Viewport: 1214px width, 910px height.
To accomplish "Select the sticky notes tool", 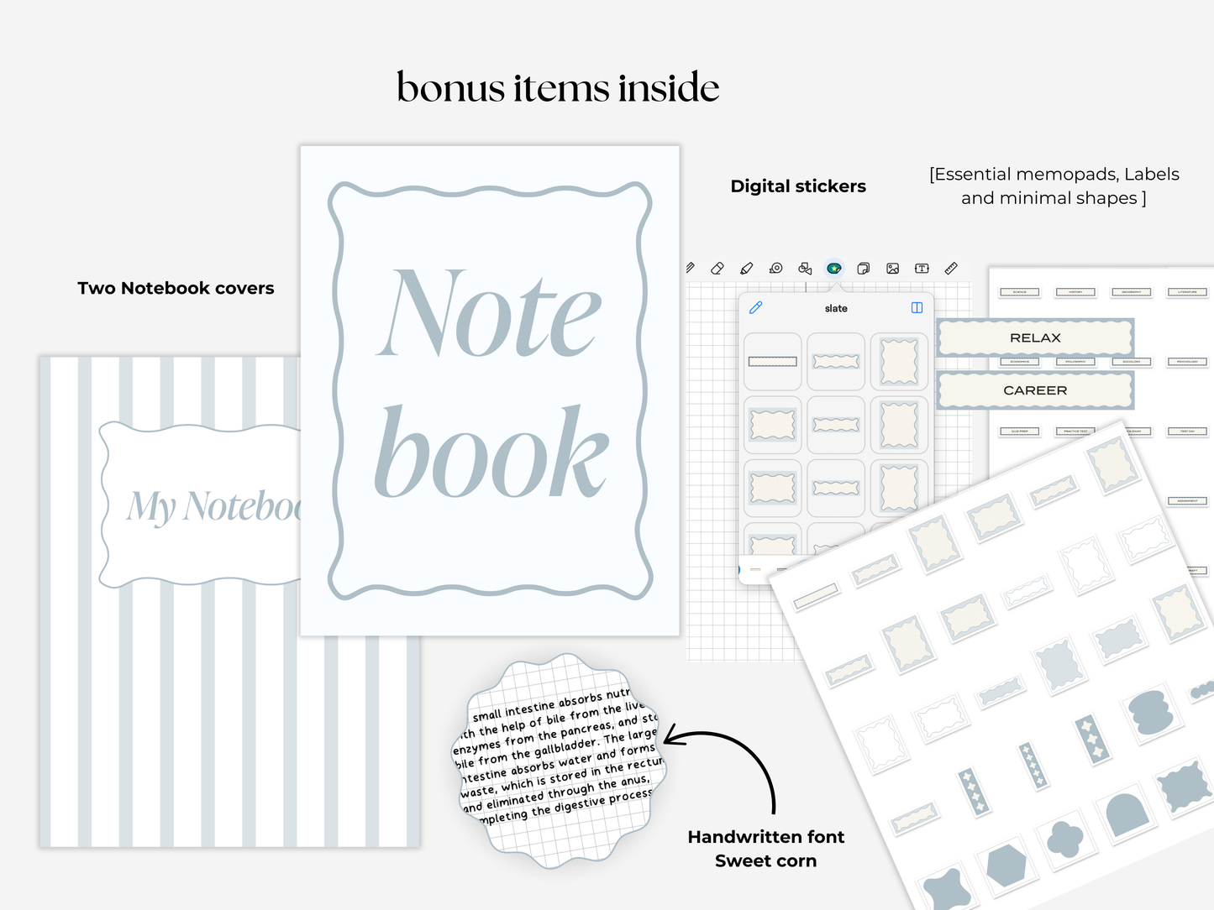I will [x=863, y=269].
